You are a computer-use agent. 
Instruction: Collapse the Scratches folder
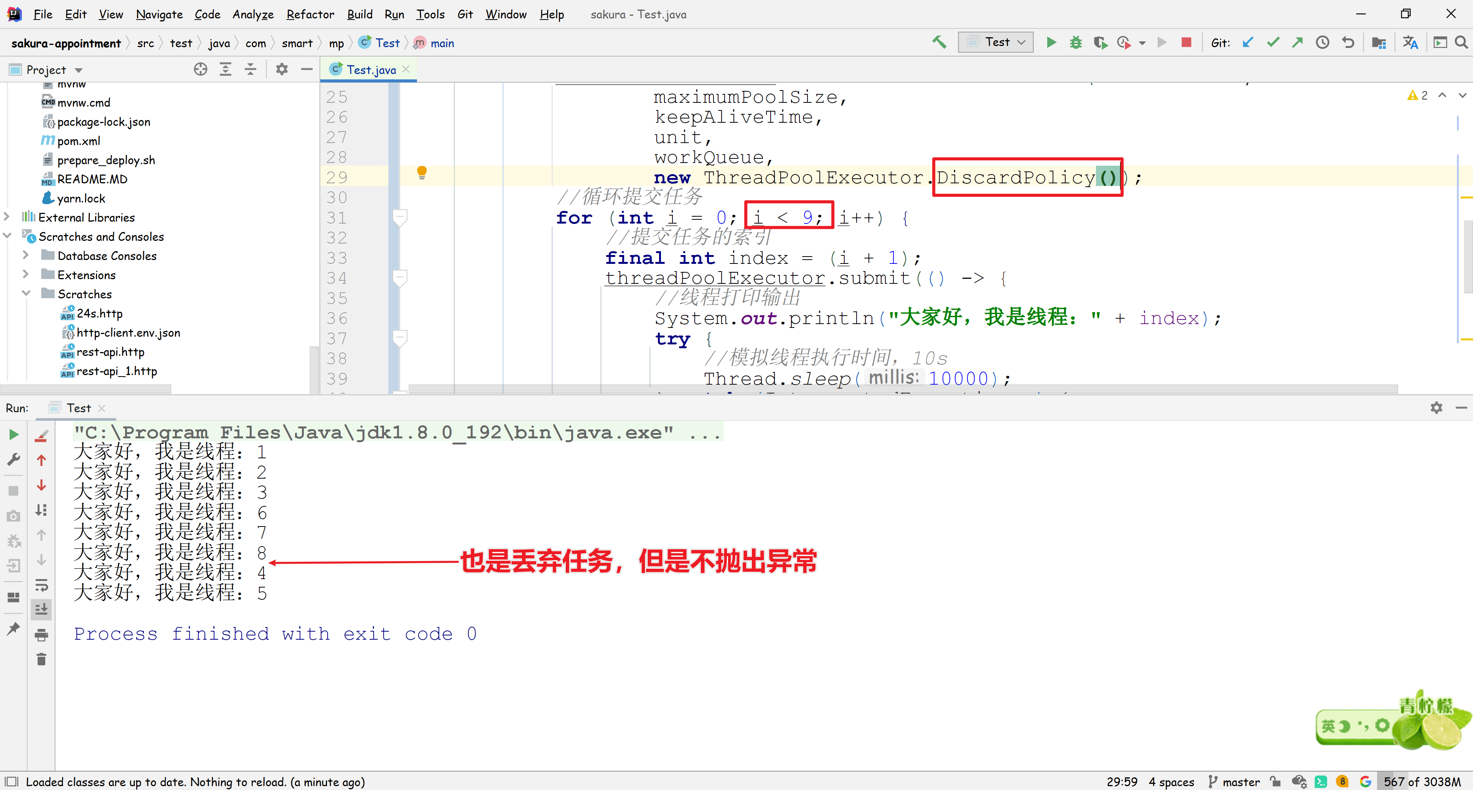point(26,294)
